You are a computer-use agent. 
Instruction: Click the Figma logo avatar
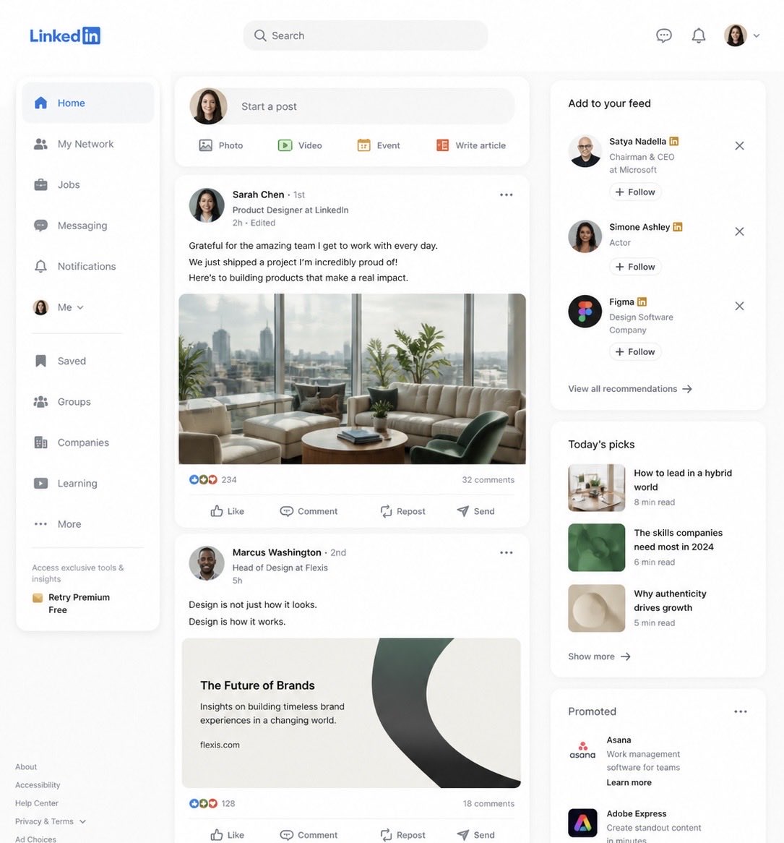click(585, 312)
